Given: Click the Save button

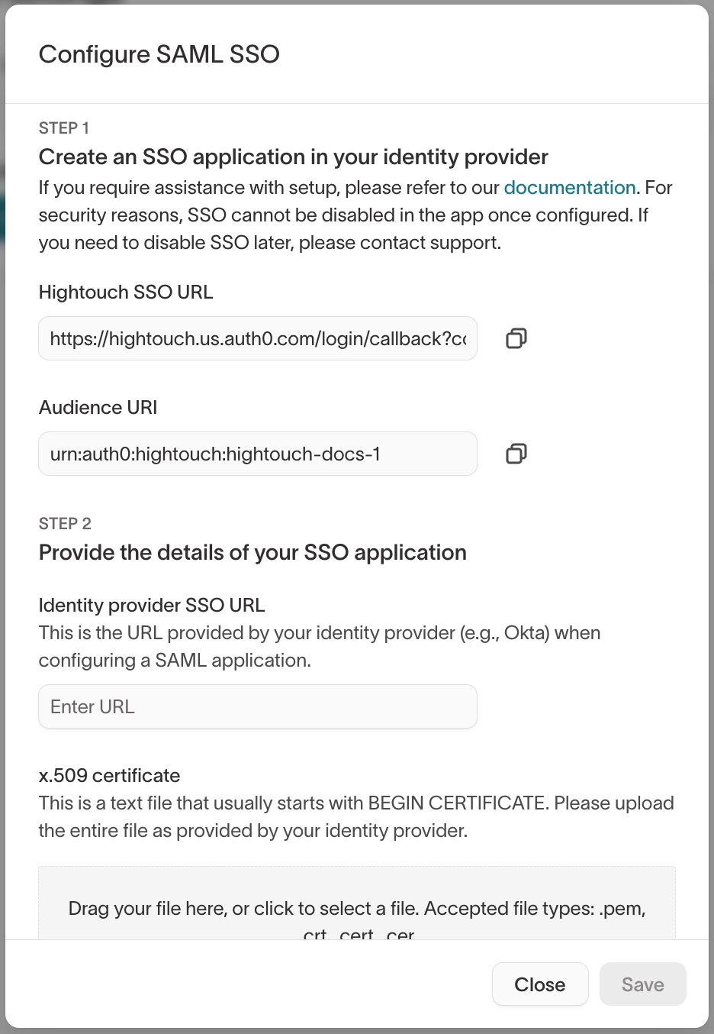Looking at the screenshot, I should click(642, 984).
